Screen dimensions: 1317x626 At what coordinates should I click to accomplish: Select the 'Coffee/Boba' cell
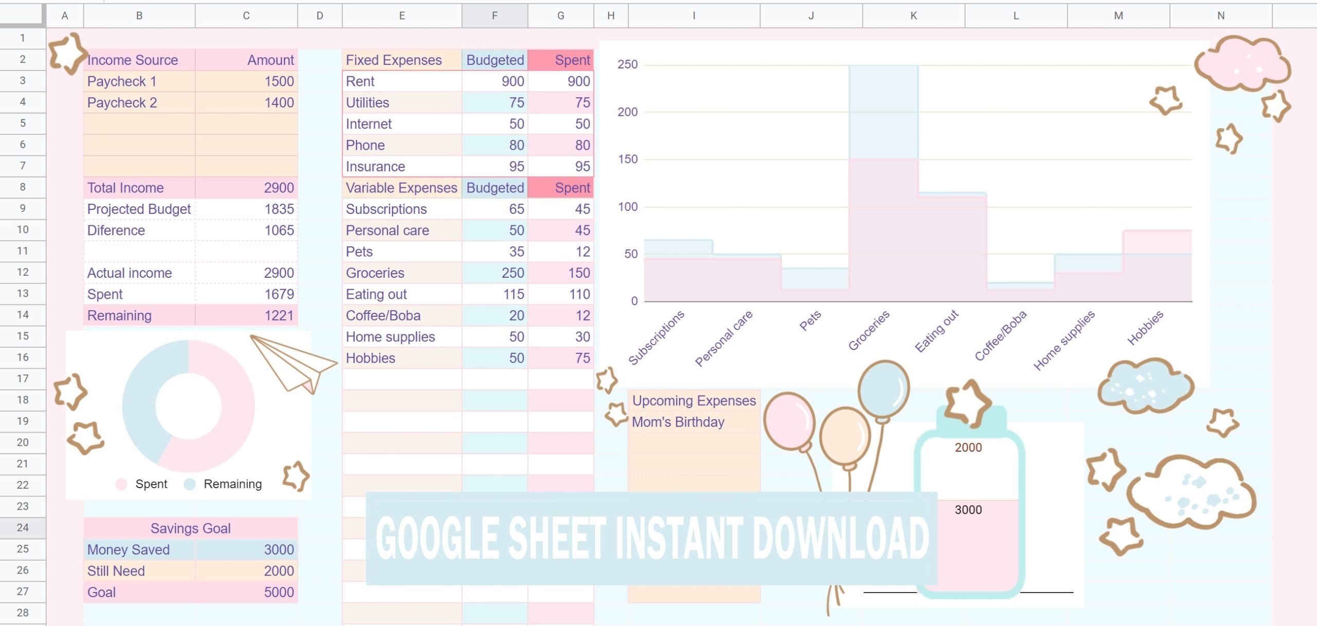(x=402, y=315)
